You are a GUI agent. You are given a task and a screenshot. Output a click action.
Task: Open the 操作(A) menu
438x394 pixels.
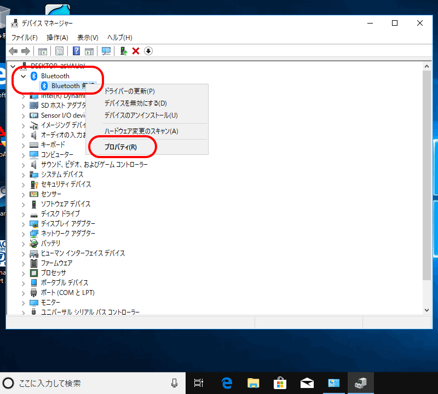pos(57,38)
